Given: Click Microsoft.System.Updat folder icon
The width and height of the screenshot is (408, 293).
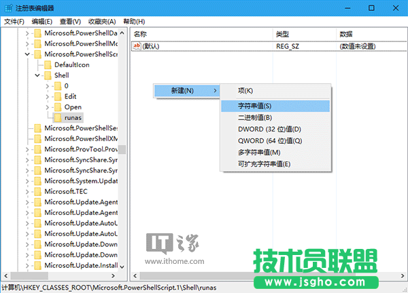Looking at the screenshot, I should pyautogui.click(x=38, y=181).
